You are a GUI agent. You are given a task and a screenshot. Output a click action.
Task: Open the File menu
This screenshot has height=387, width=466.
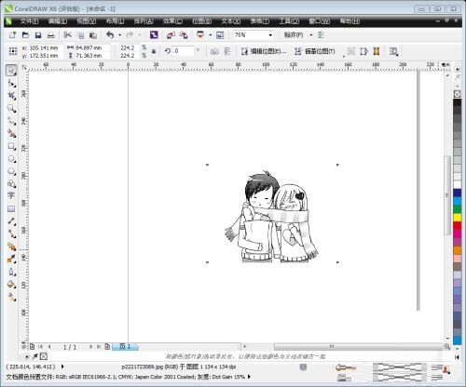29,21
